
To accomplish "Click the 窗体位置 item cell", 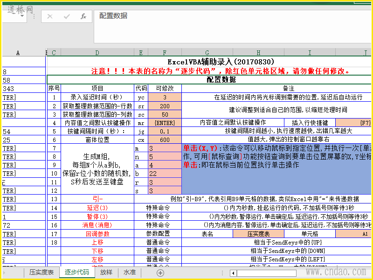I will point(97,140).
